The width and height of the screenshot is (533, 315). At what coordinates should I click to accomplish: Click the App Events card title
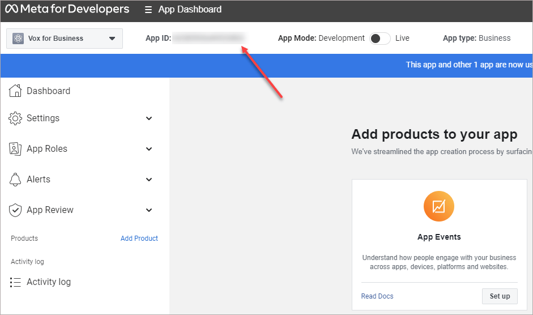[x=439, y=237]
